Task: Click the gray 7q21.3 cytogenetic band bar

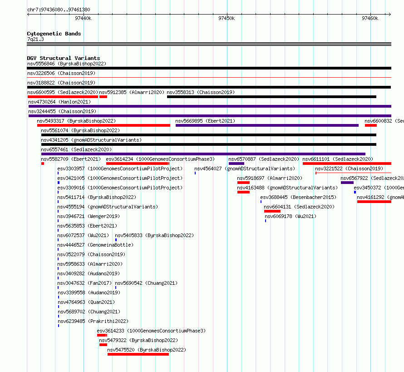Action: pyautogui.click(x=209, y=44)
